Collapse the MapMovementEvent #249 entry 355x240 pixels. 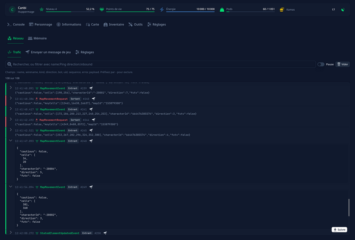[x=11, y=187]
